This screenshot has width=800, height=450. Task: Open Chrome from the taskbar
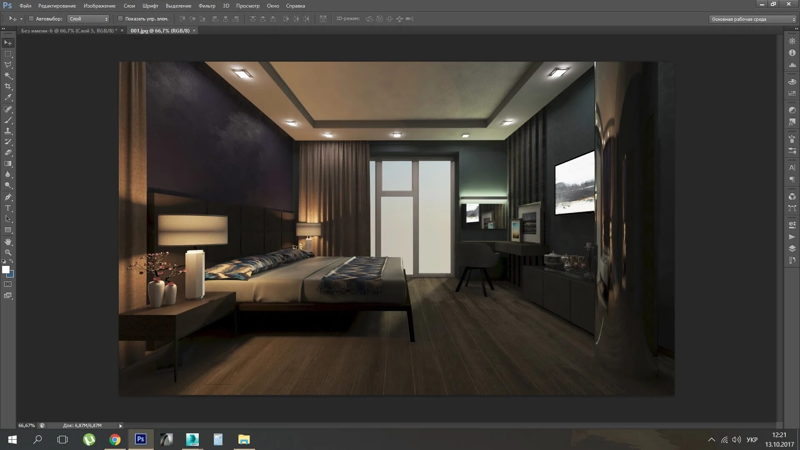click(x=115, y=440)
